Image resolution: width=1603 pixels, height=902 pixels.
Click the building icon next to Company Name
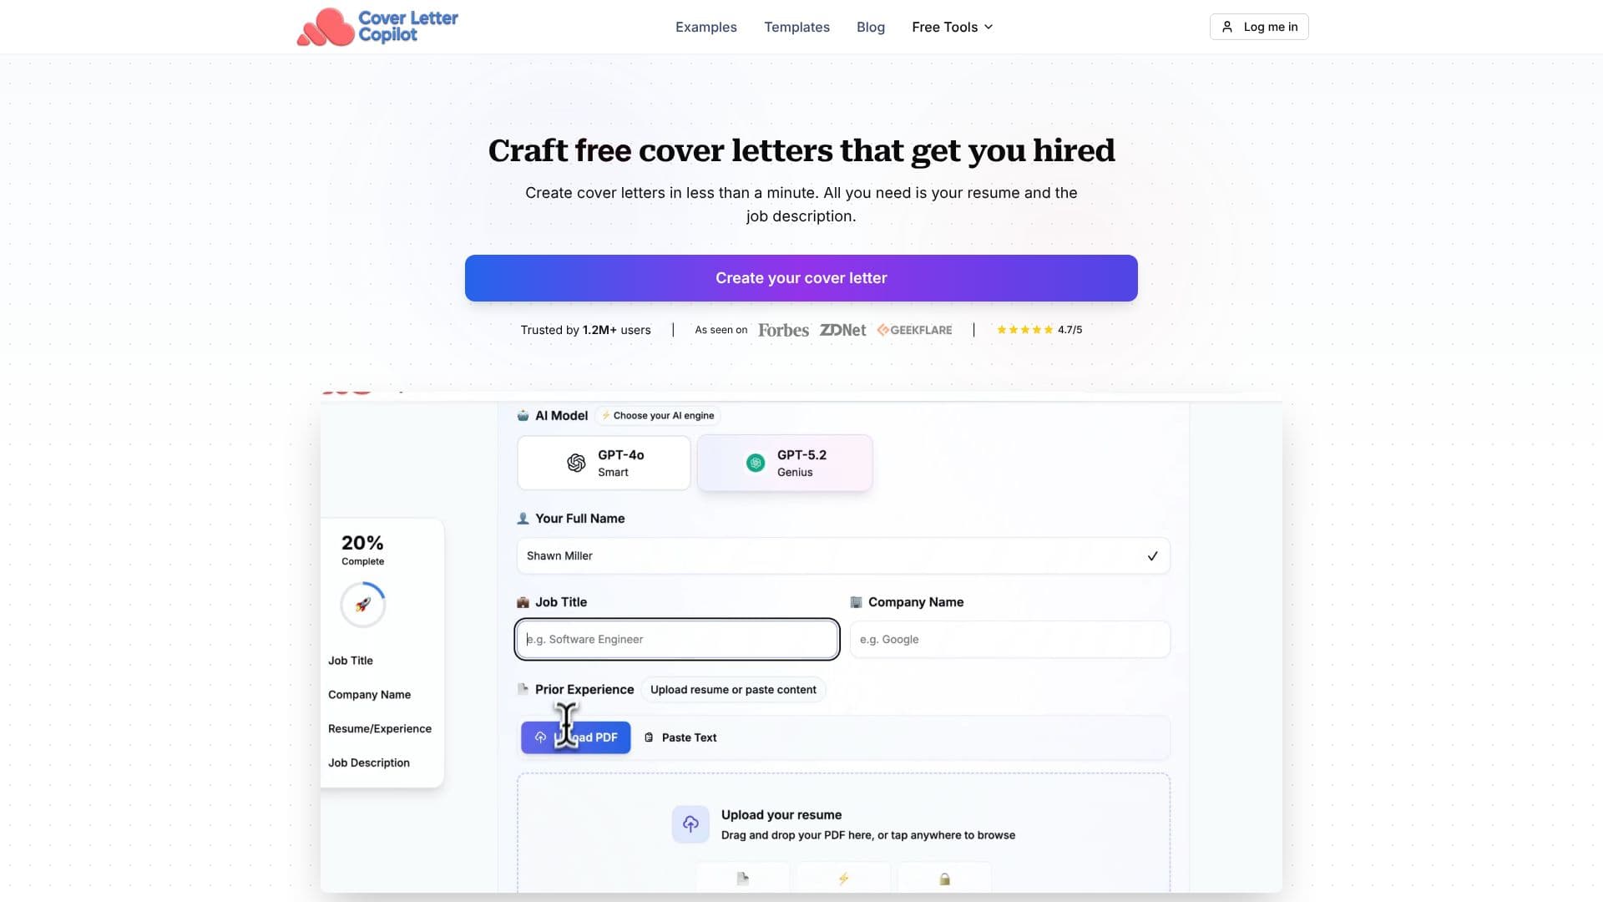tap(856, 602)
